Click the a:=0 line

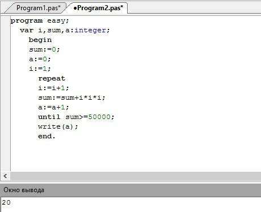pos(40,59)
